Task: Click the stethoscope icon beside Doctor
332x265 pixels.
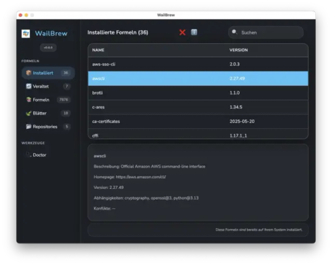Action: tap(28, 155)
